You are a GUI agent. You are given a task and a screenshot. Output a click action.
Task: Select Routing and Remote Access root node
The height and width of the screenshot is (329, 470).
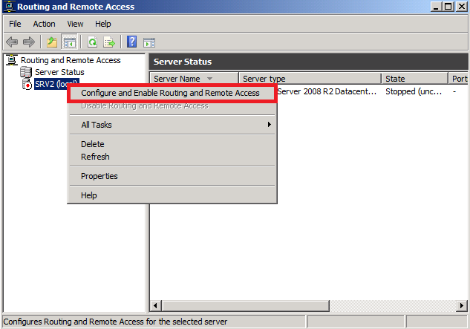70,60
